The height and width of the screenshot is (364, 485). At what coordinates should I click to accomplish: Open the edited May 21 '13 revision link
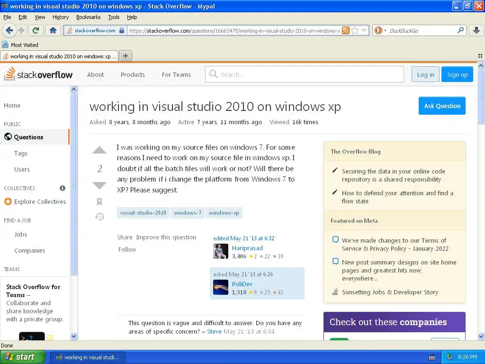pos(244,238)
